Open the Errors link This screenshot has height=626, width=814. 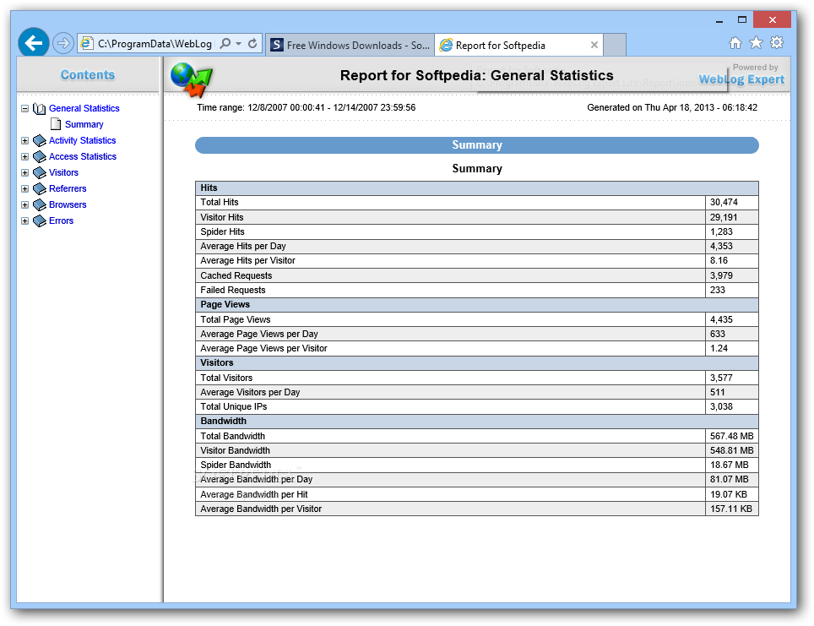(x=62, y=220)
